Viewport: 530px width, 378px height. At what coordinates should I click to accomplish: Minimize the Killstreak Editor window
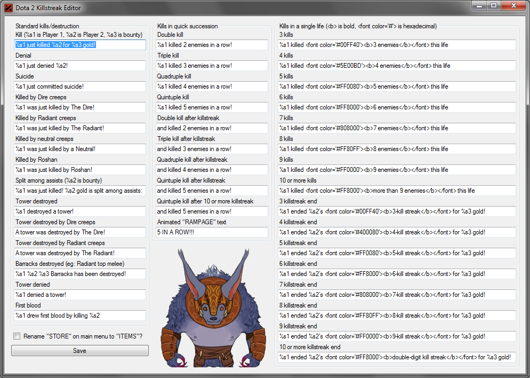480,5
